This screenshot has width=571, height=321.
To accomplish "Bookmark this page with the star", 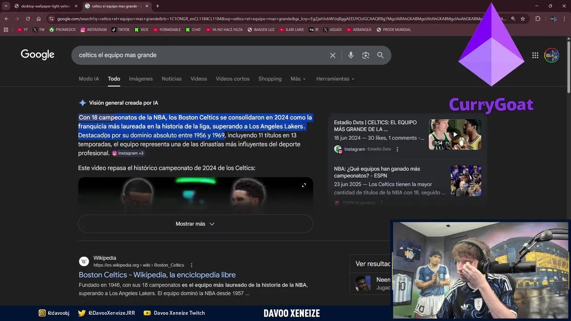I will click(x=523, y=19).
